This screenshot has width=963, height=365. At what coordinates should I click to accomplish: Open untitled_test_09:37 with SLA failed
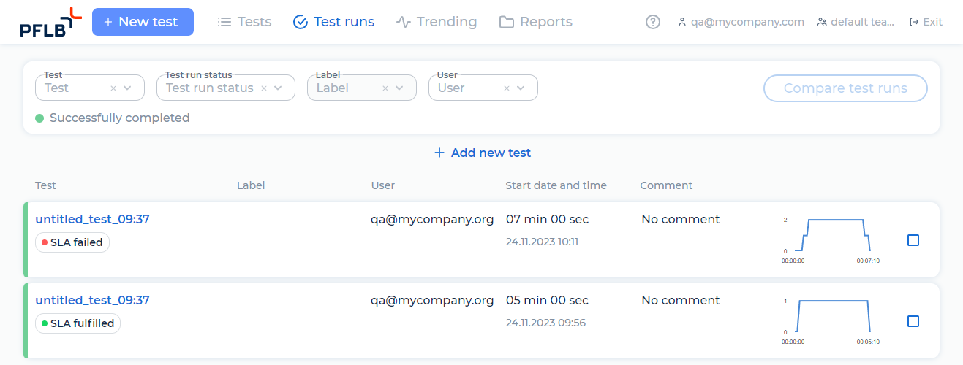[x=93, y=219]
